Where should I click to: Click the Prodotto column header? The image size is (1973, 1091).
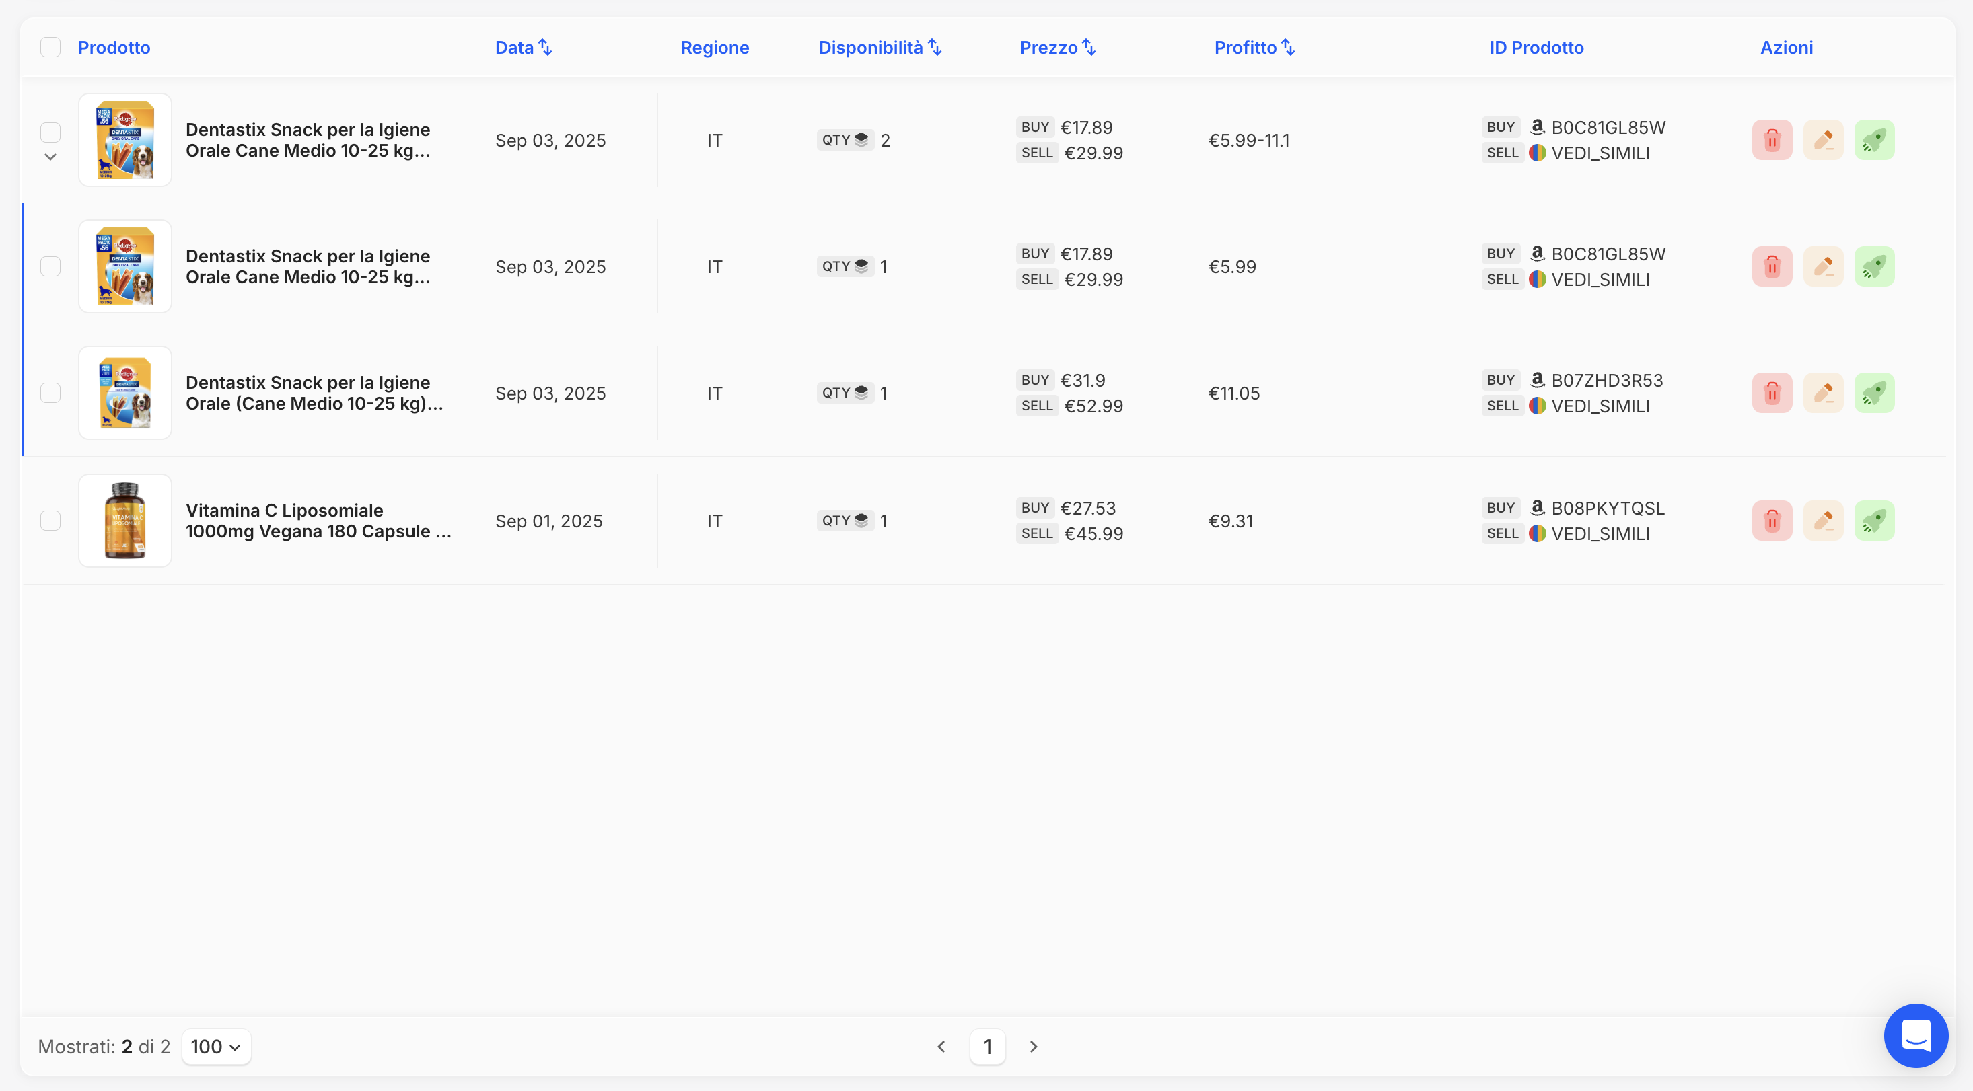114,48
